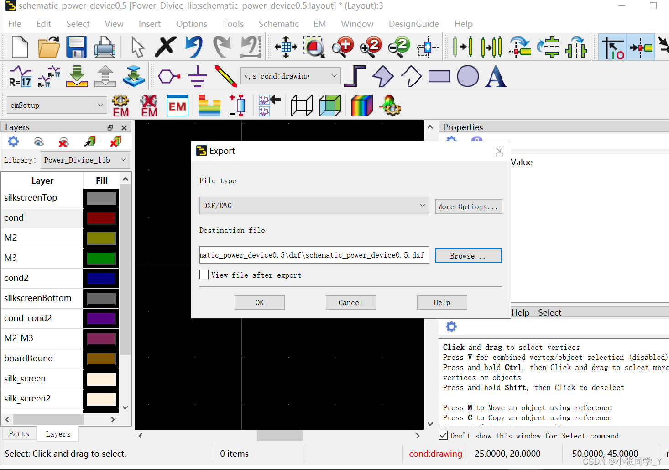The image size is (669, 470).
Task: Select the Insert Path tool
Action: point(355,76)
